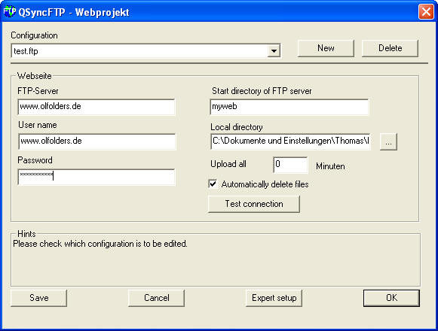Click the Password field
Image resolution: width=438 pixels, height=331 pixels.
pos(96,177)
